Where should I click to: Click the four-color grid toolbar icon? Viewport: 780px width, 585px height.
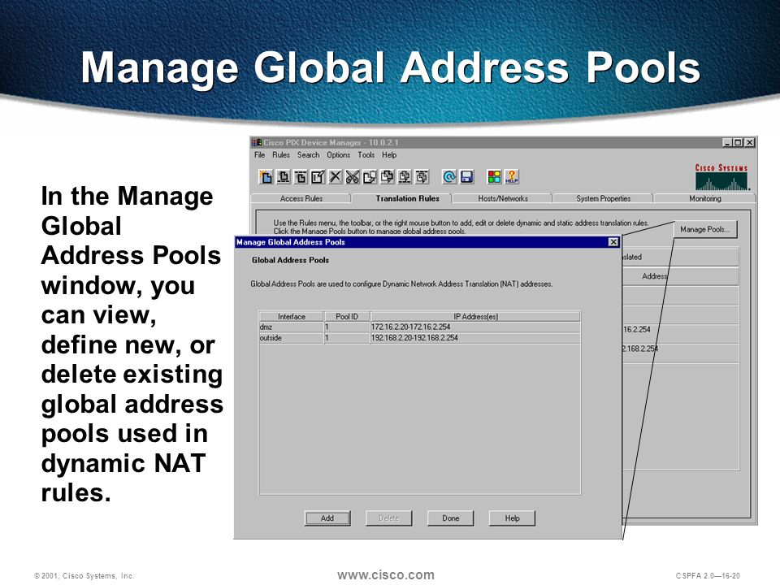point(494,176)
